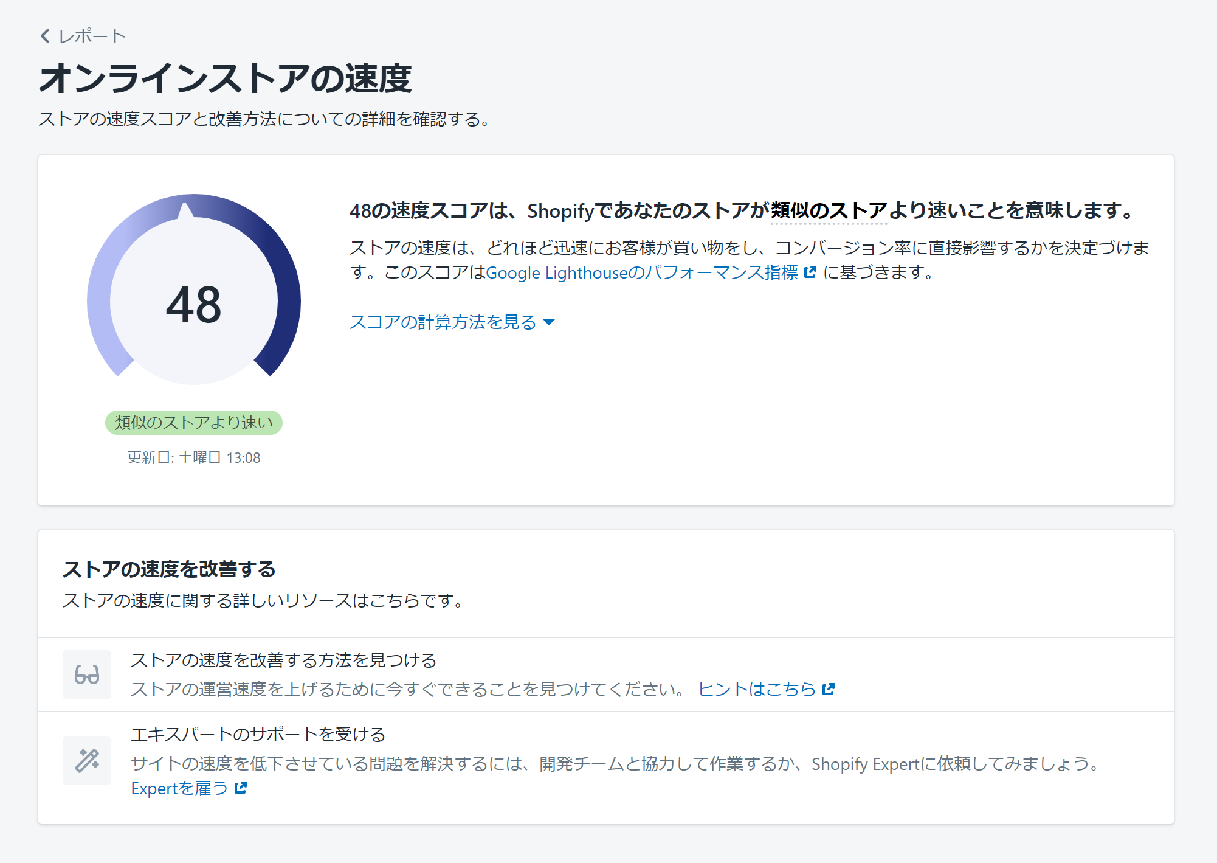Viewport: 1217px width, 863px height.
Task: Expand スコアの計算方法を見る section
Action: click(443, 322)
